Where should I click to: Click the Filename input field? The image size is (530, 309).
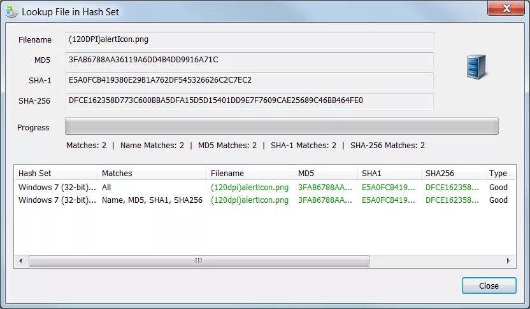pos(250,40)
